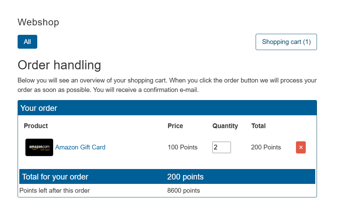The height and width of the screenshot is (215, 342).
Task: Click the Webshop heading
Action: pos(38,22)
